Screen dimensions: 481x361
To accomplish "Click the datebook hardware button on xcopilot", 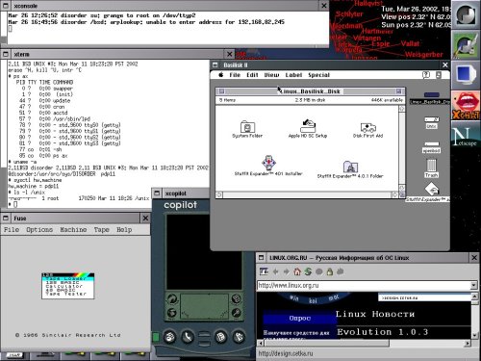I will tap(169, 337).
